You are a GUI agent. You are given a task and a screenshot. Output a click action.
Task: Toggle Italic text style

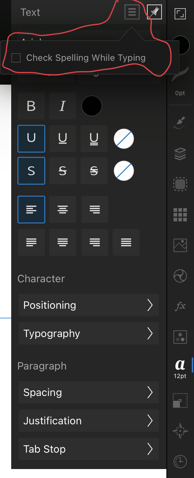pos(63,106)
